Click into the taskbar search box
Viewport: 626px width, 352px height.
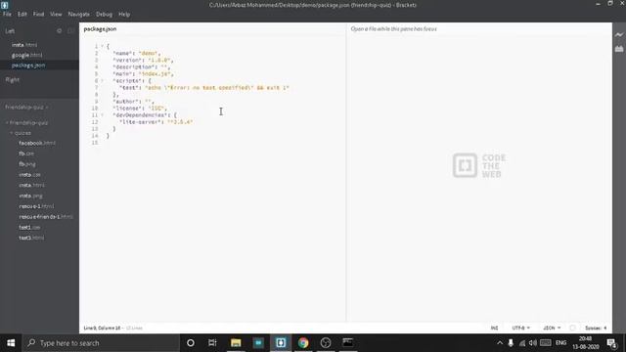(101, 343)
